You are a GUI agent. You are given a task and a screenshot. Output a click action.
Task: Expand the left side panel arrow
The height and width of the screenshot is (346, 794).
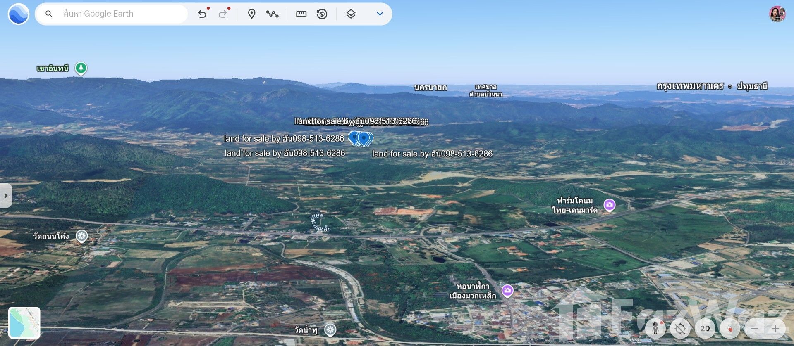[x=6, y=195]
